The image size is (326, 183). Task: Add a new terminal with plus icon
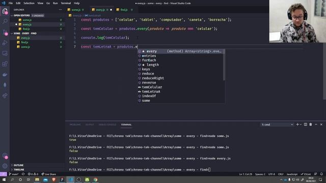(x=297, y=125)
